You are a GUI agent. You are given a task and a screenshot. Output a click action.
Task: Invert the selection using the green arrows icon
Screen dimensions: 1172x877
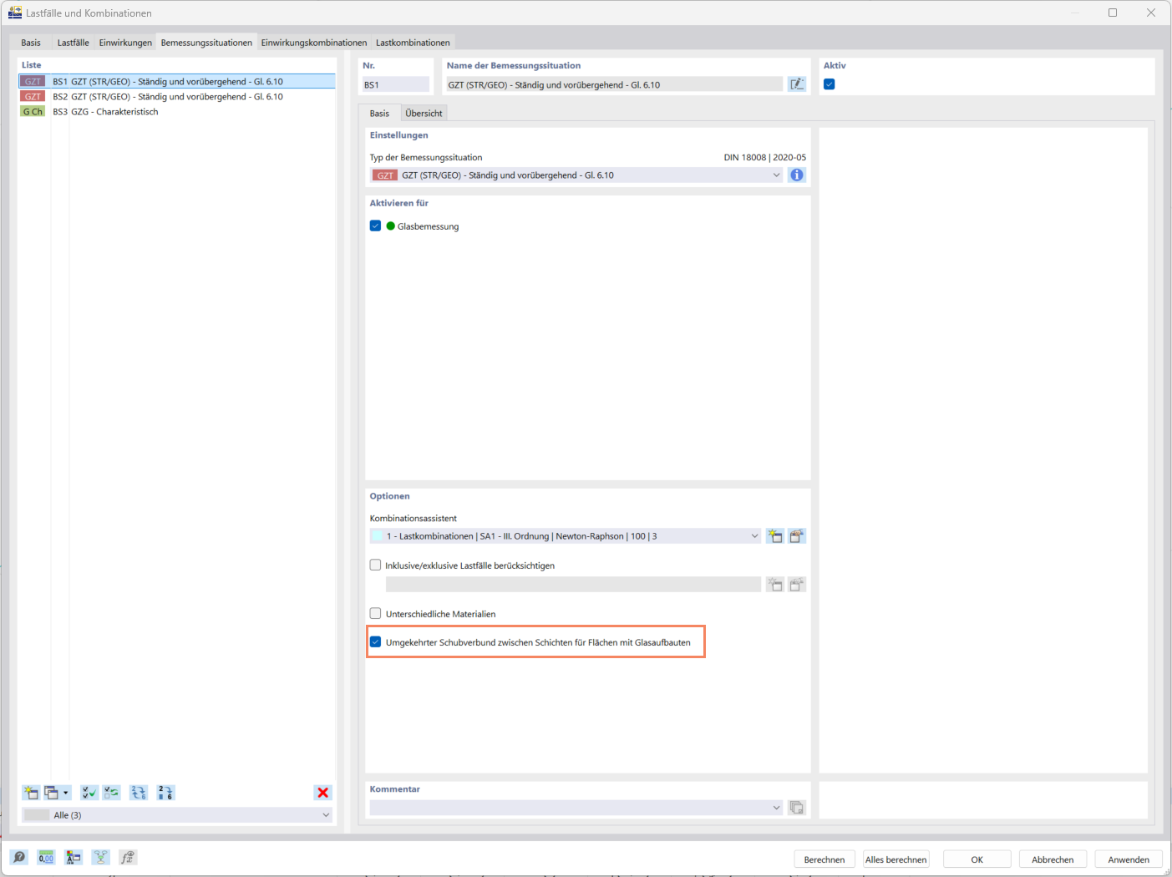111,792
